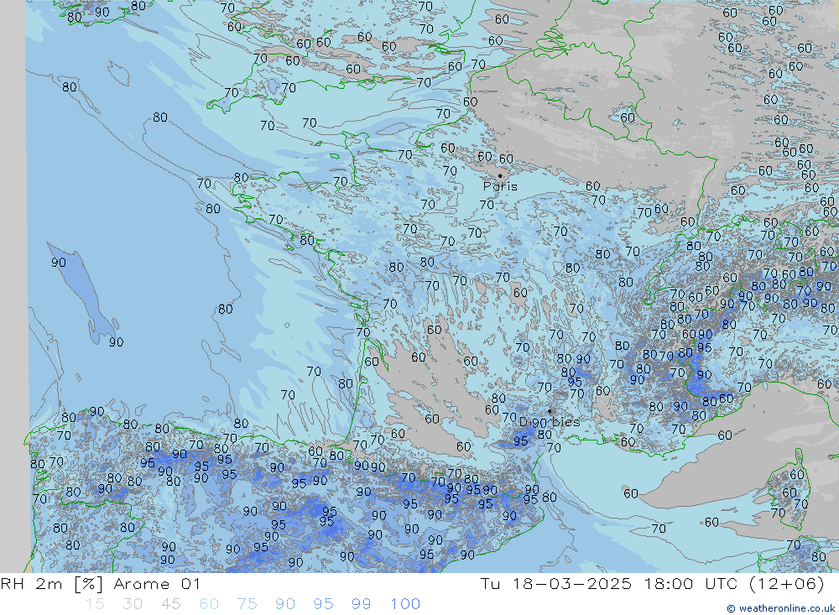The height and width of the screenshot is (615, 839).
Task: Click the Paris city label
Action: (500, 186)
